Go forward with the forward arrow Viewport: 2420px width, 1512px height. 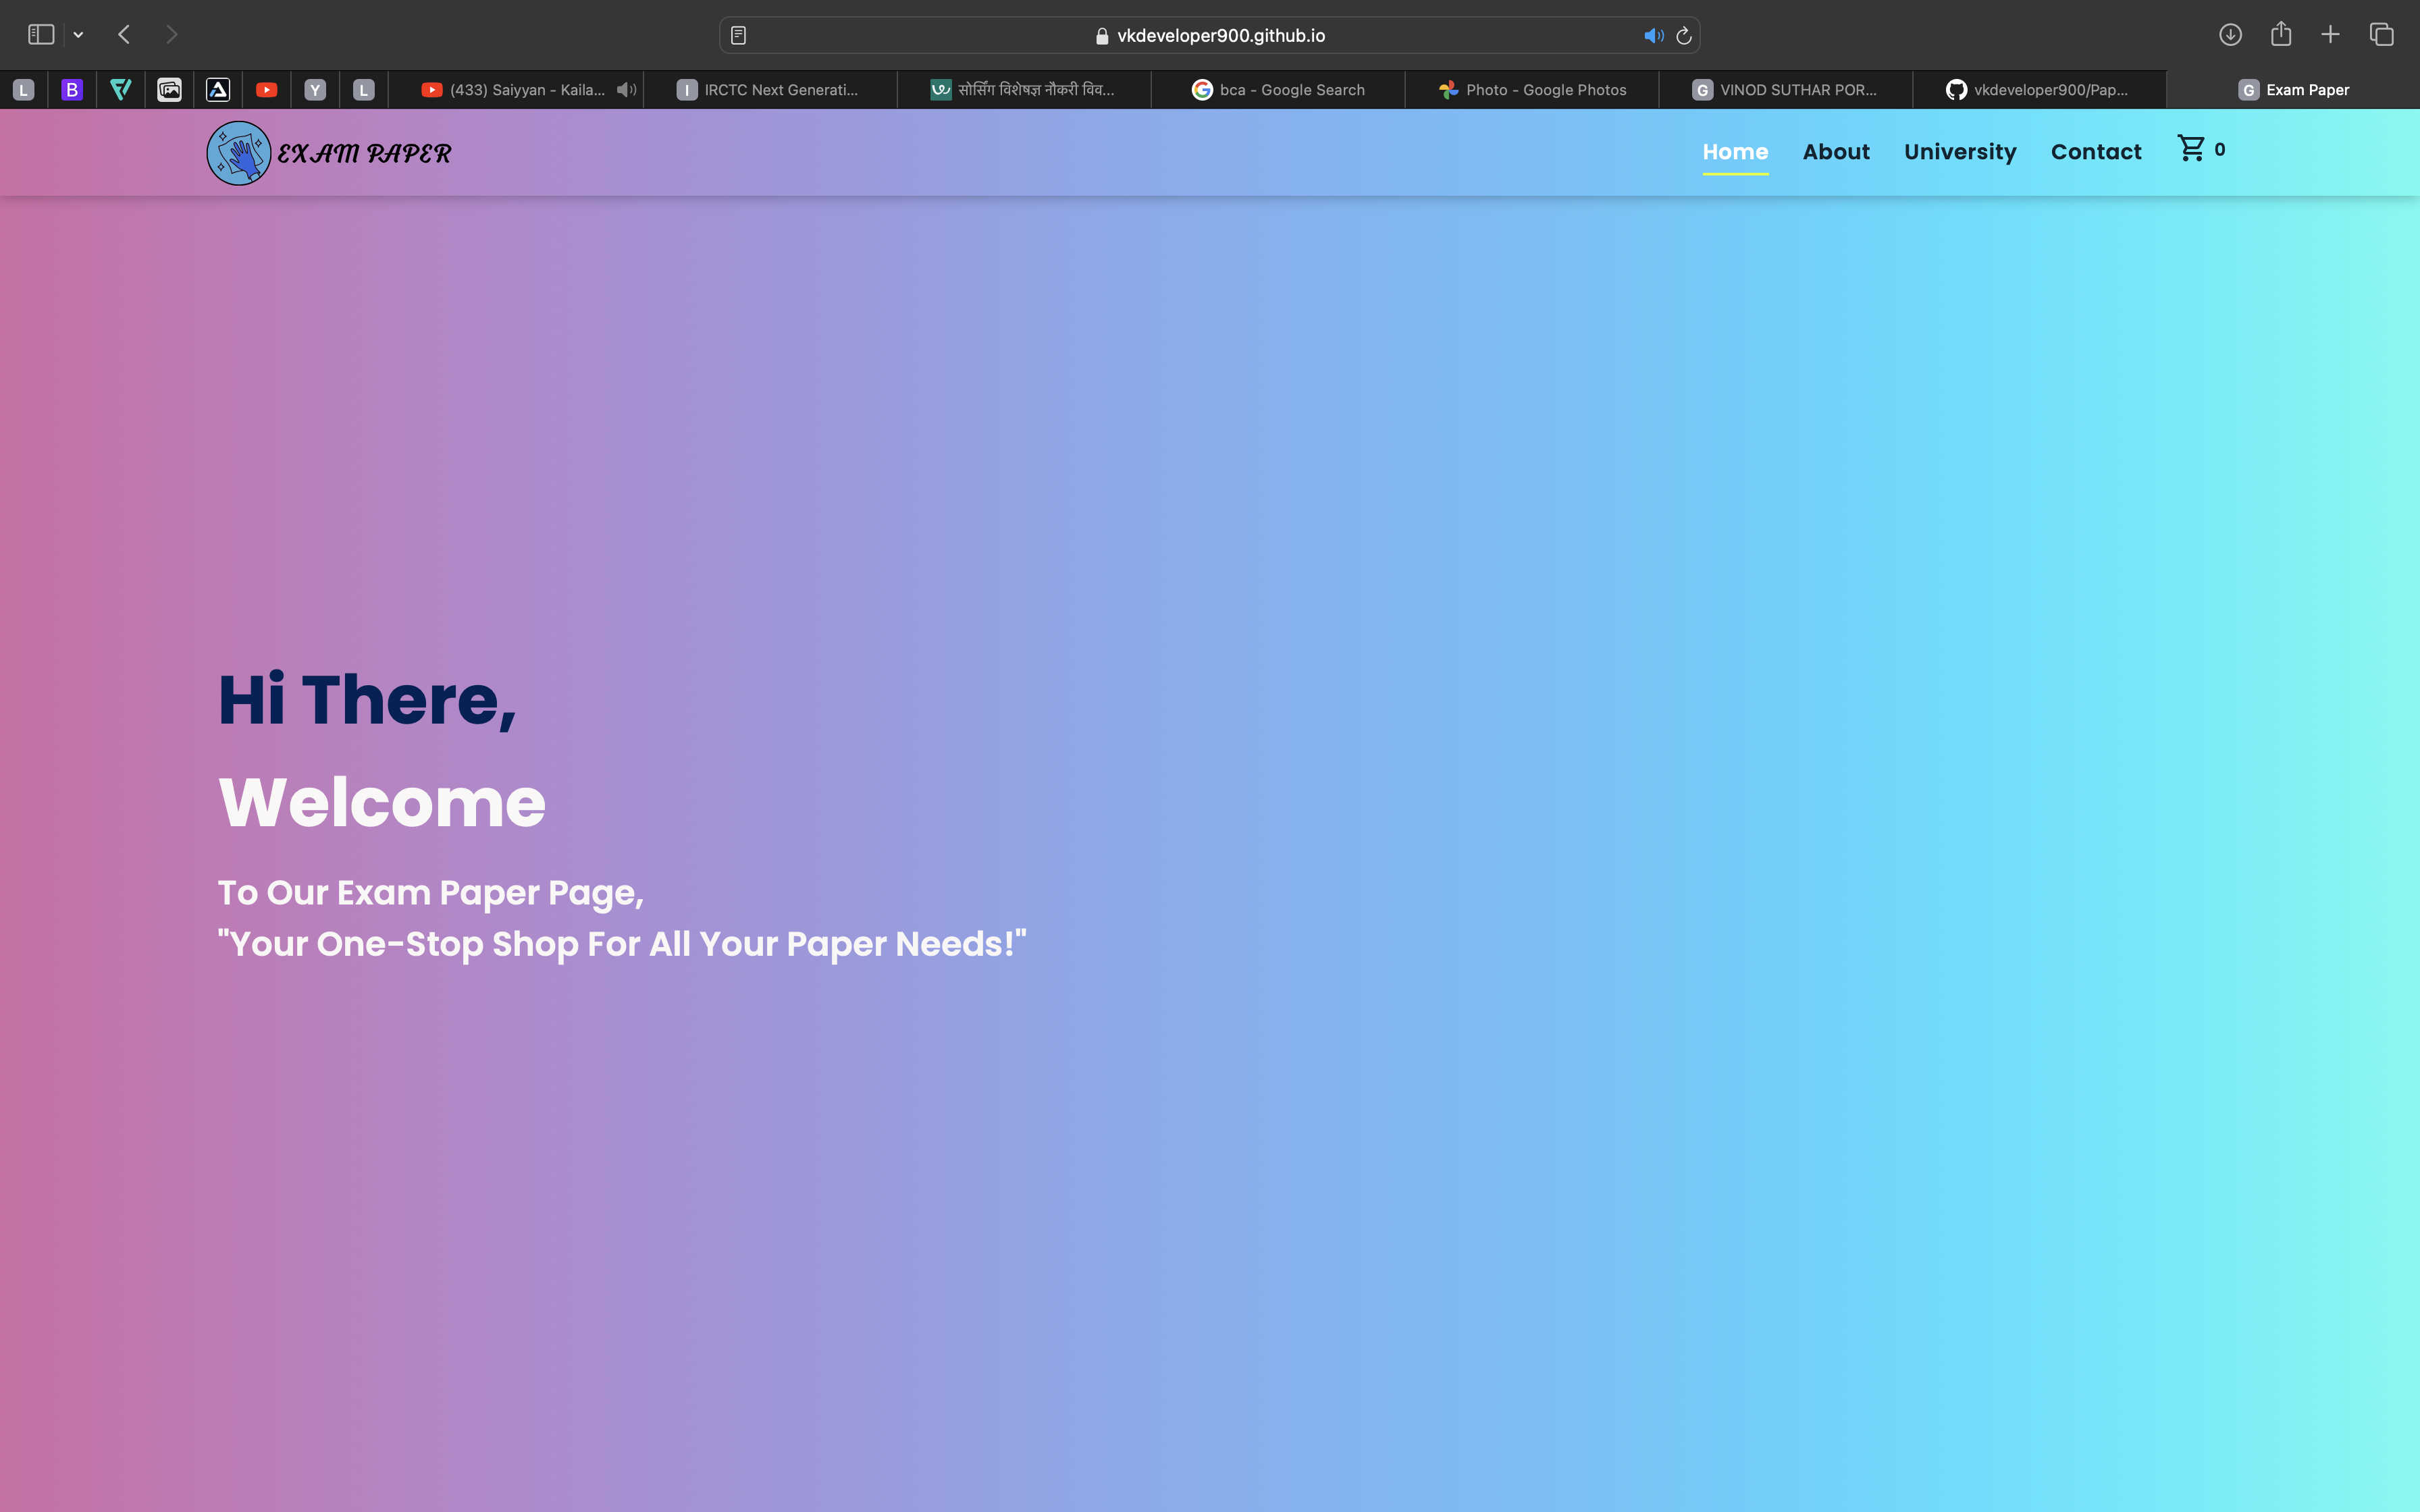coord(172,35)
